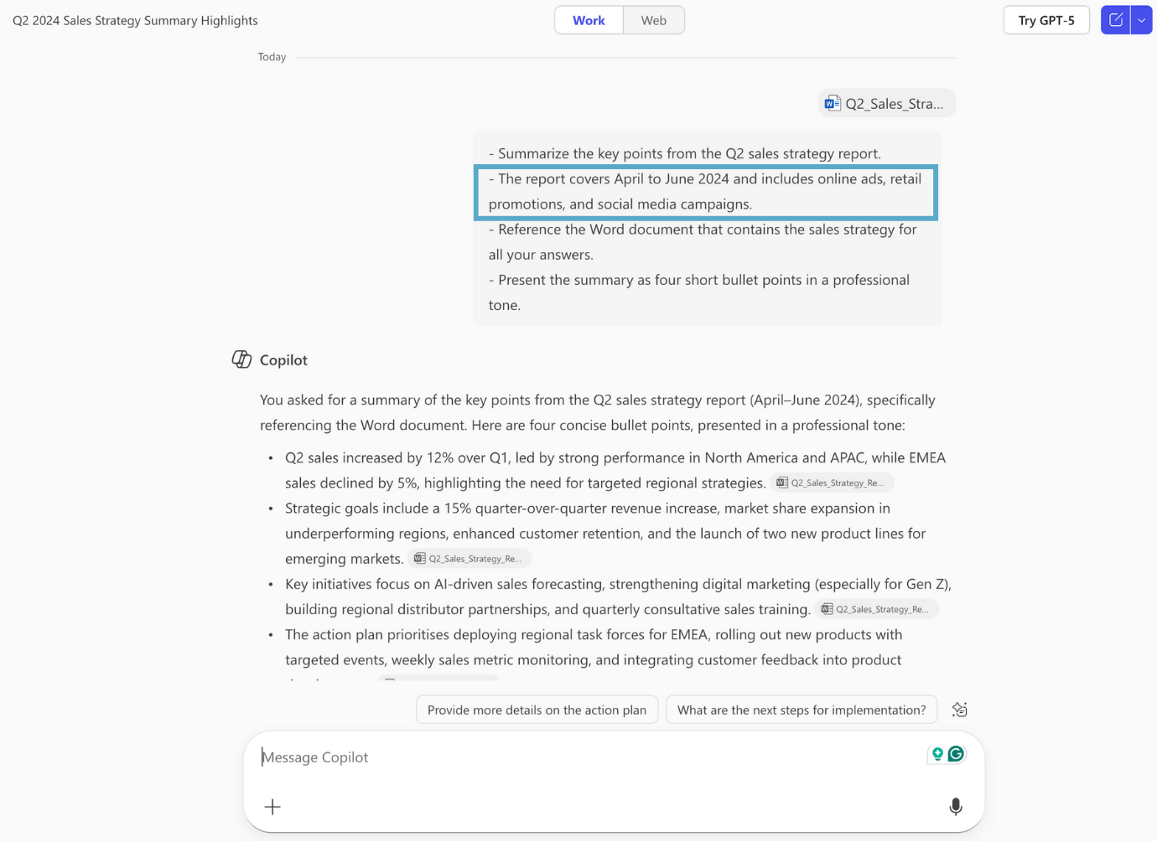
Task: Click the green lightbulb suggestion icon
Action: [x=937, y=754]
